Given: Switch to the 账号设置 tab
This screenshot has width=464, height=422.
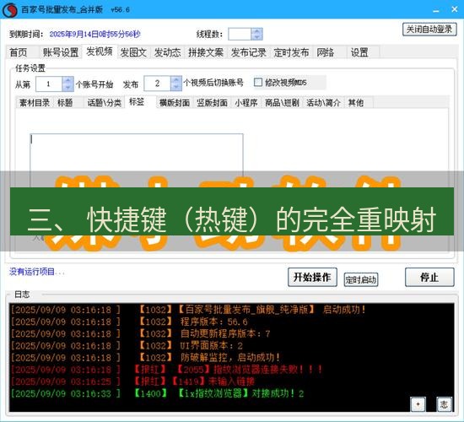Looking at the screenshot, I should (61, 52).
